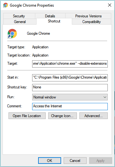Close the Google Chrome Properties dialog
This screenshot has height=167, width=115.
[x=110, y=5]
